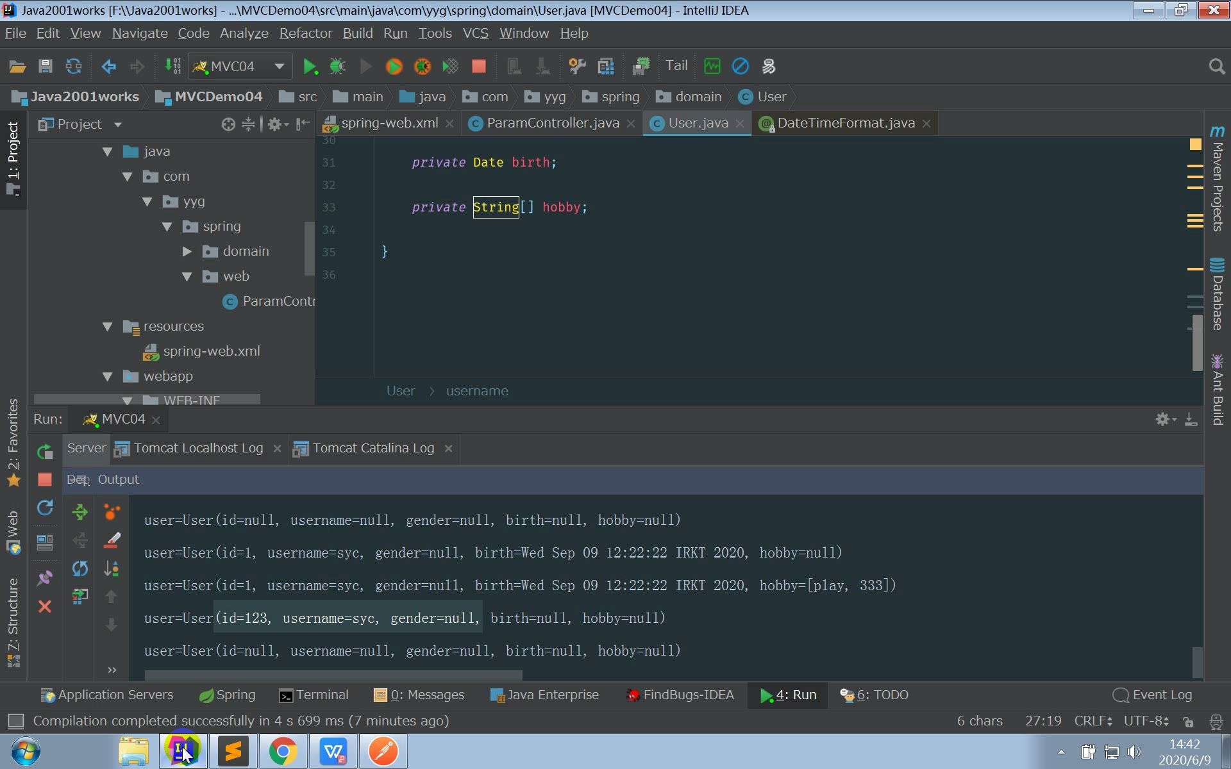Switch to ParamController.java editor tab
Image resolution: width=1231 pixels, height=769 pixels.
pyautogui.click(x=552, y=123)
